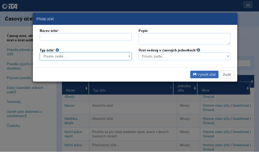Click info icon beside Účet vedený v časových jednotkách
The width and height of the screenshot is (259, 152).
199,50
